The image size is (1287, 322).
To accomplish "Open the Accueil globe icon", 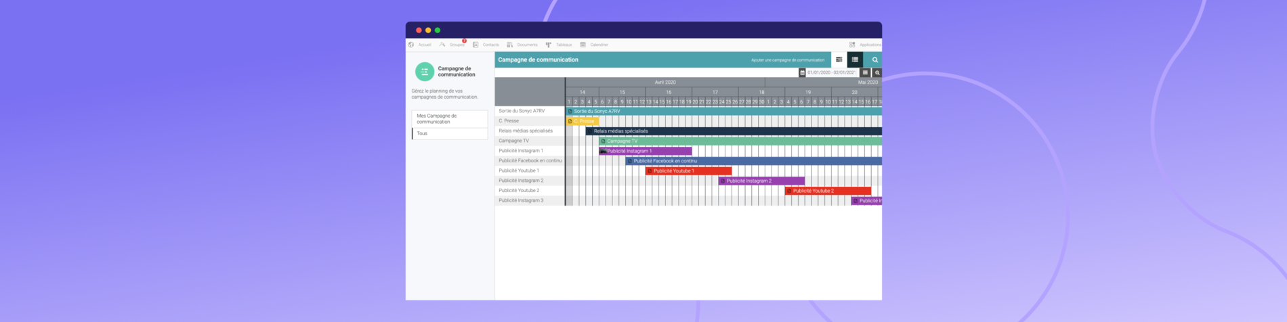I will coord(411,45).
